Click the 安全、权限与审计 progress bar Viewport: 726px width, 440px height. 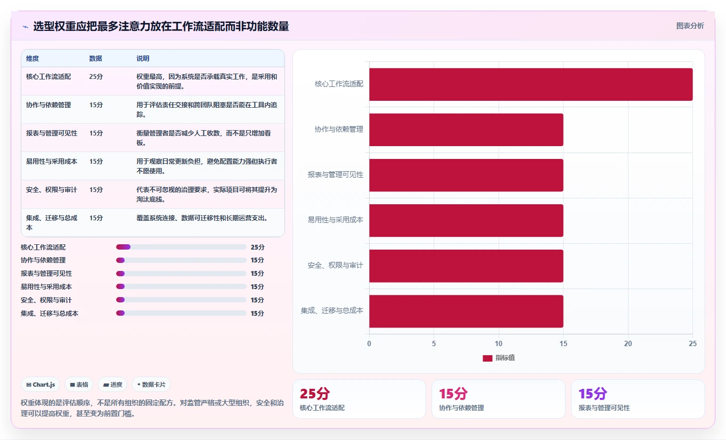click(181, 300)
